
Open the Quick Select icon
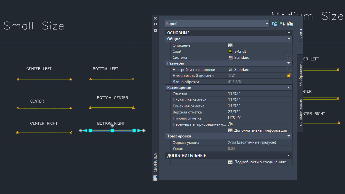tap(290, 24)
